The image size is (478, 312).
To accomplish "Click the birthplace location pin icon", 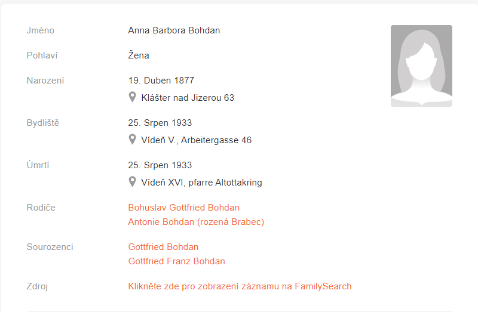I will click(132, 97).
